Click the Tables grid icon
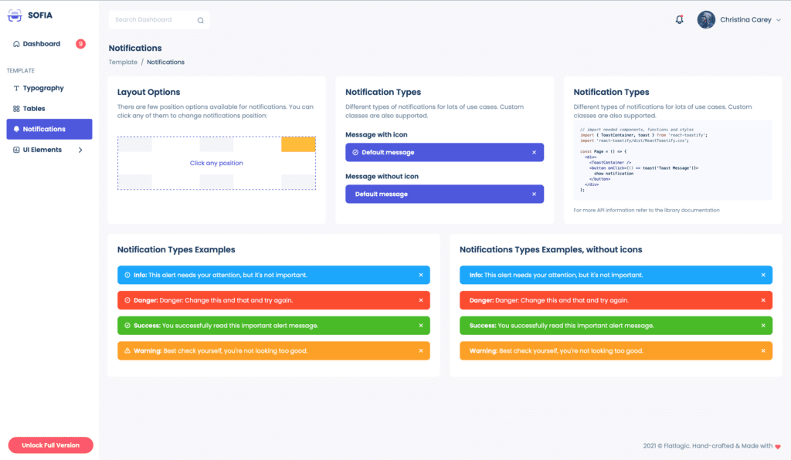This screenshot has width=791, height=460. (16, 108)
